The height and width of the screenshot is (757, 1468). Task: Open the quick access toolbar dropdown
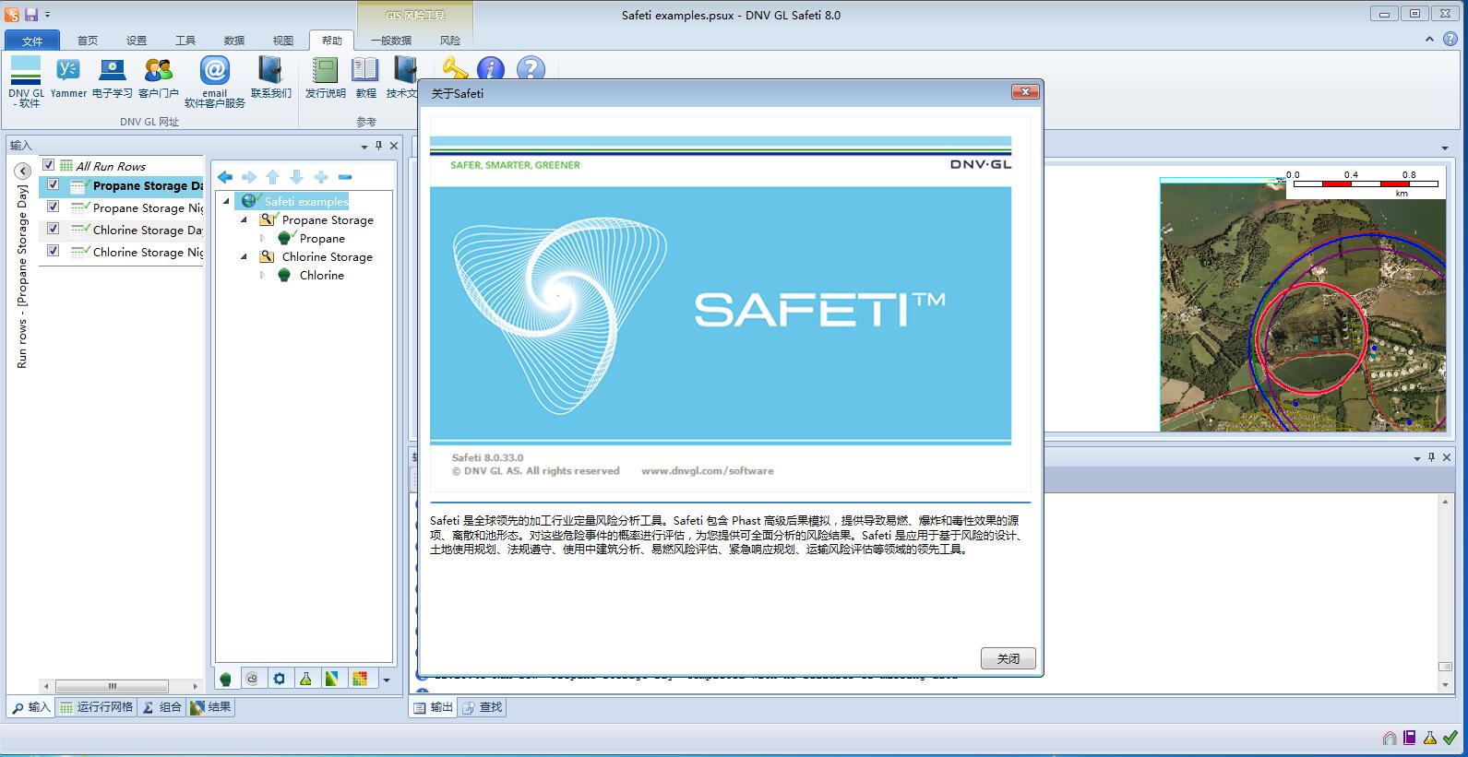pos(48,15)
